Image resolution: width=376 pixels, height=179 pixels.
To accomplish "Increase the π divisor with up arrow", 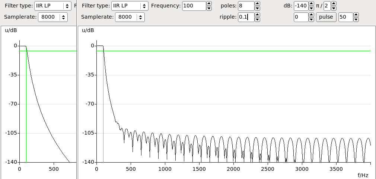I will pyautogui.click(x=334, y=4).
